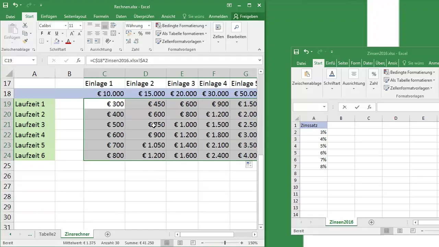439x247 pixels.
Task: Switch to page layout view in Rechnen
Action: [180, 243]
